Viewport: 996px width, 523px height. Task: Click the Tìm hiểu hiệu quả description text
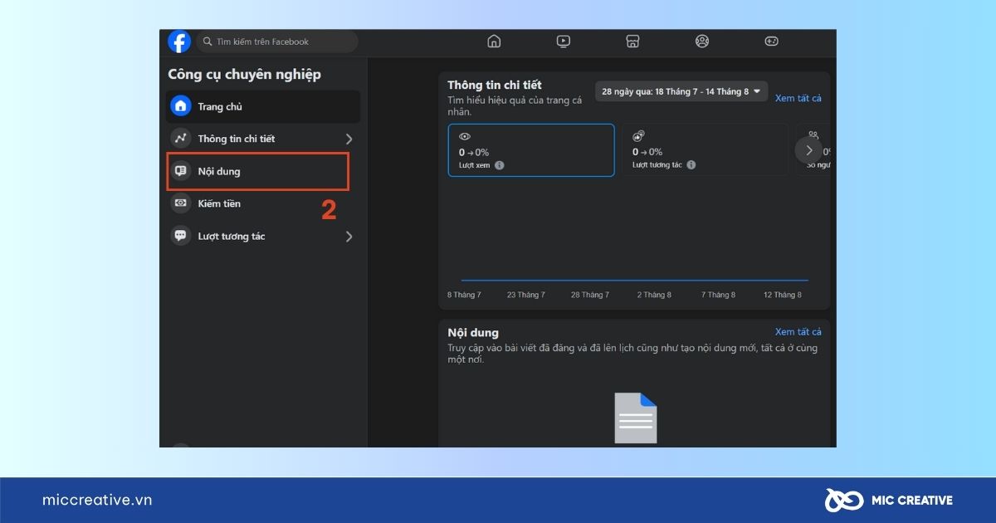(x=515, y=105)
